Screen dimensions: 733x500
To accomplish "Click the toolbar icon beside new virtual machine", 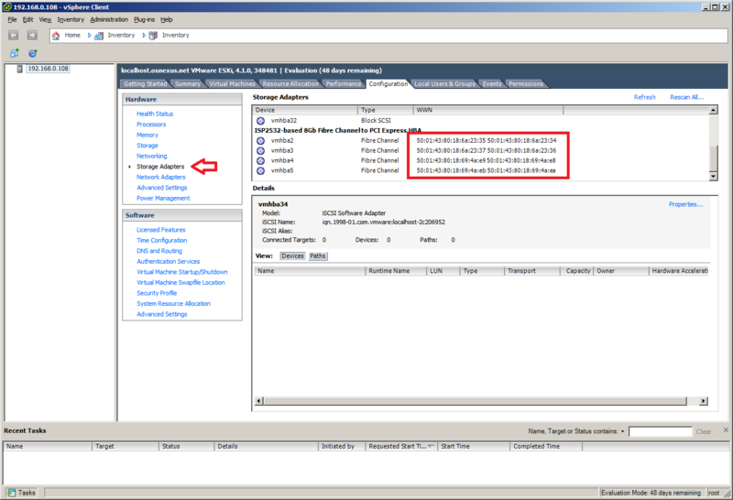I will 33,53.
